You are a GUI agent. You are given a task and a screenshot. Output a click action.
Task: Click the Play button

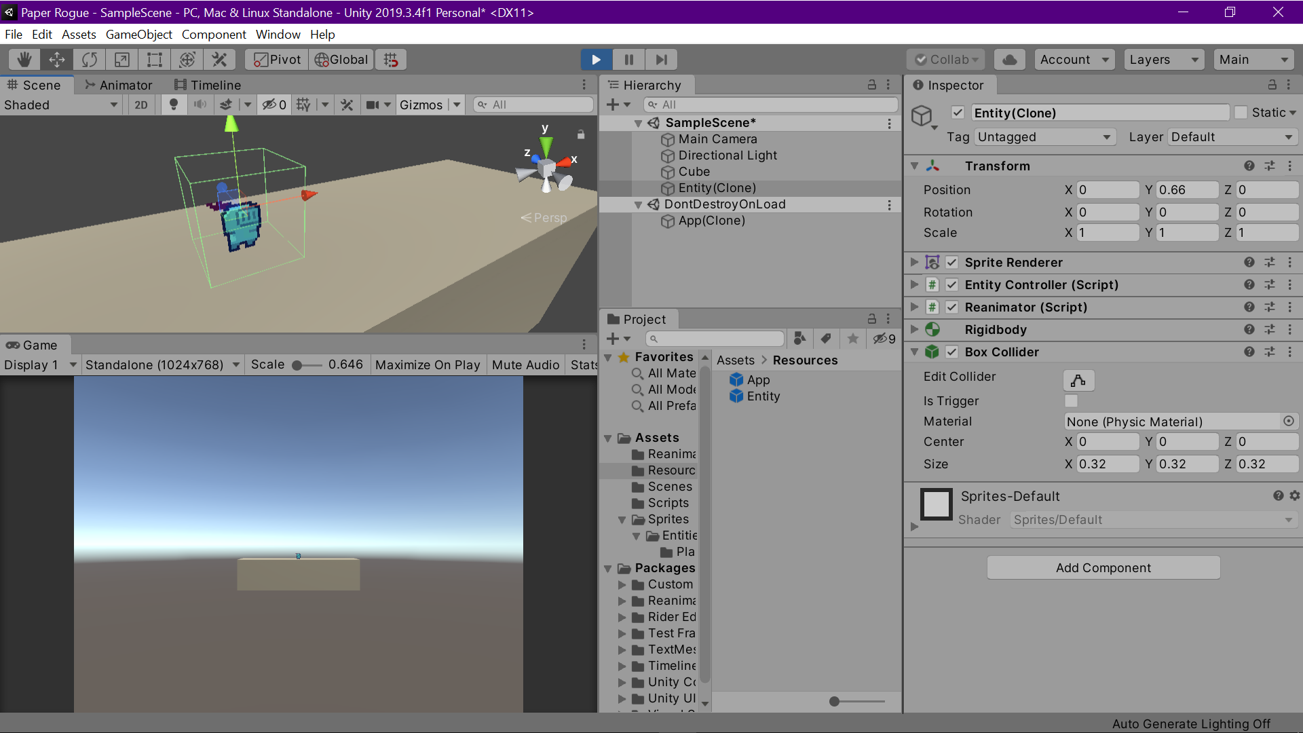click(596, 60)
